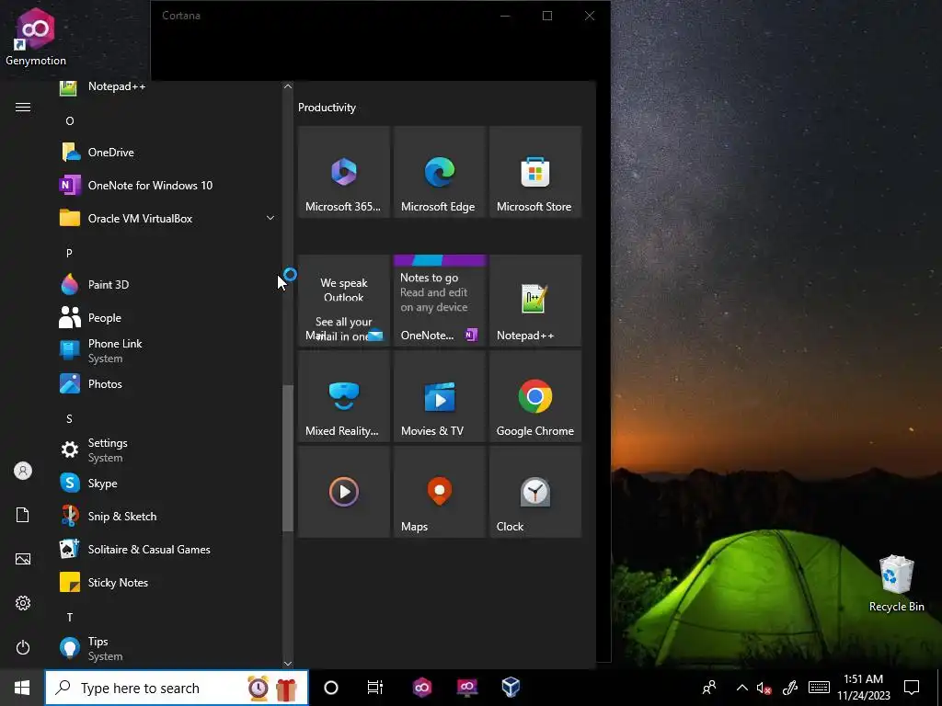
Task: Click the Notepad++ tile
Action: coord(535,301)
